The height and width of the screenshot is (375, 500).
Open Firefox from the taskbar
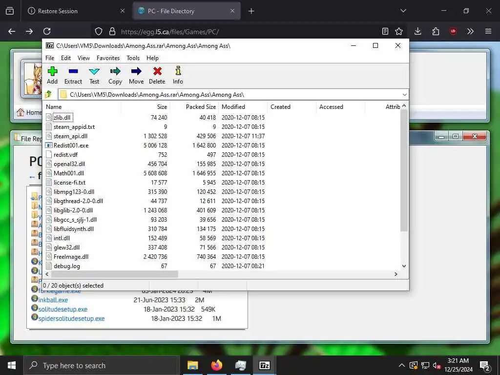click(x=216, y=365)
